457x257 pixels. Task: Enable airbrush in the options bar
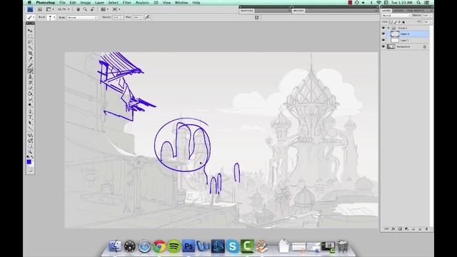tap(148, 17)
